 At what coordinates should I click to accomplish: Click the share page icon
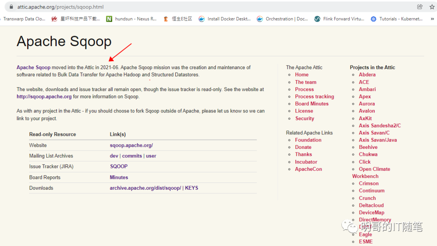click(x=420, y=7)
